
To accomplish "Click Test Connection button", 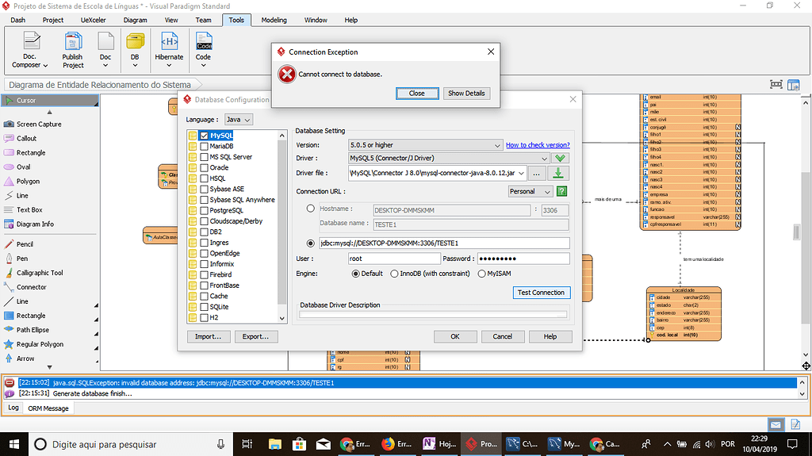I will pyautogui.click(x=541, y=293).
